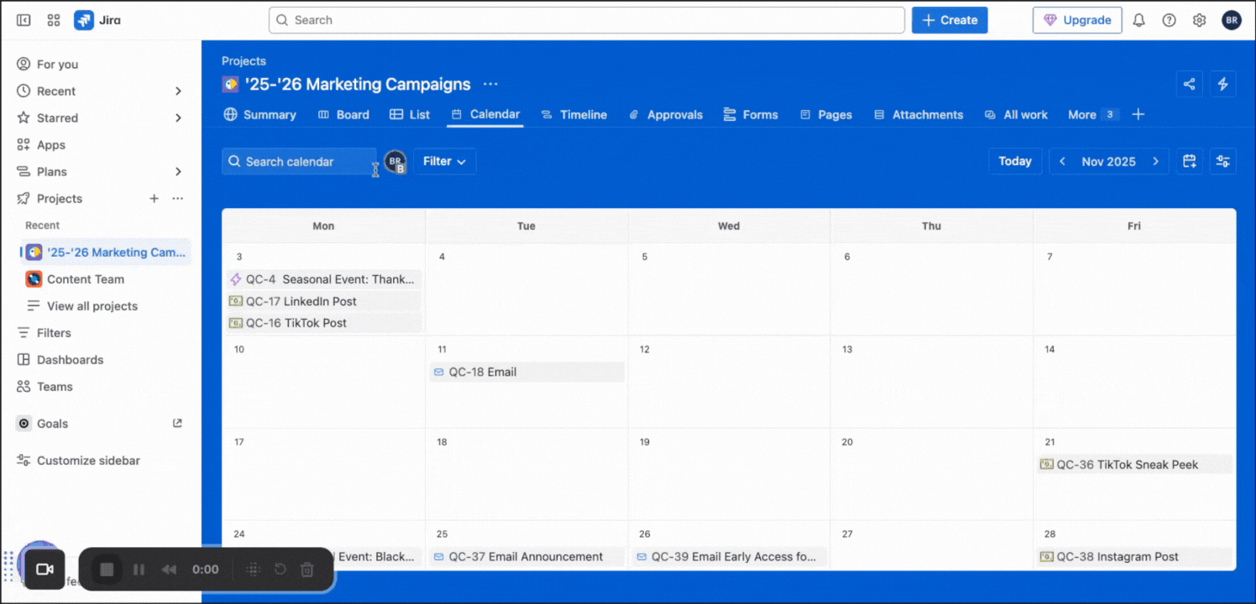Open the app switcher grid icon
This screenshot has width=1256, height=604.
(53, 19)
